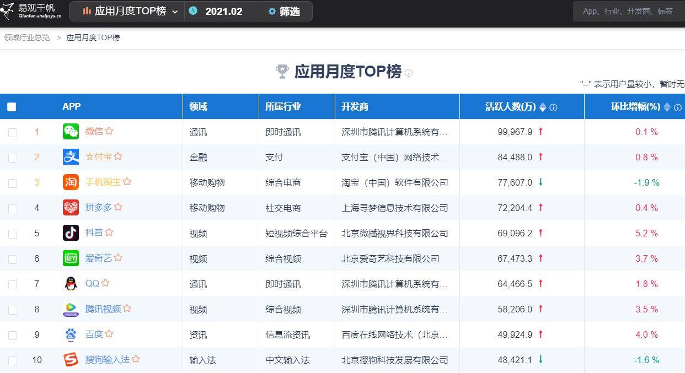The image size is (685, 373).
Task: Focus the App、行业、开发商 search field
Action: 629,11
